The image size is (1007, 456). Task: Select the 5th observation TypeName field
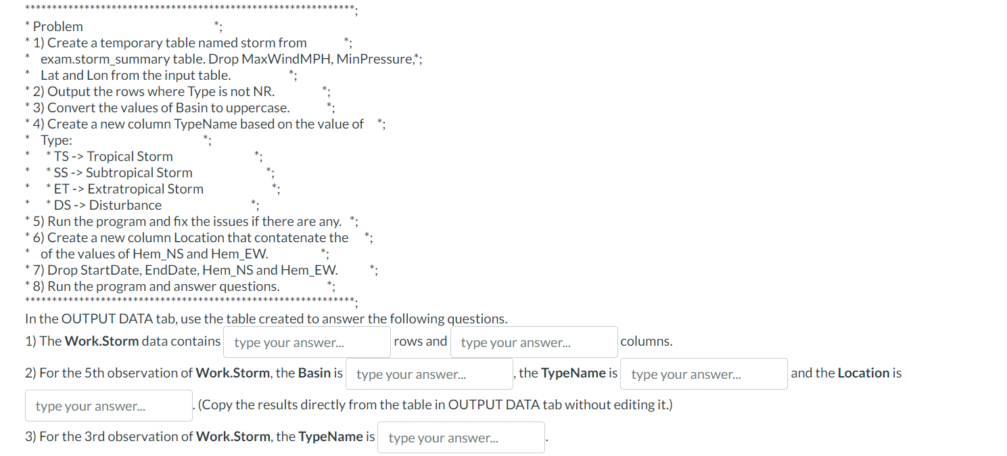click(704, 374)
